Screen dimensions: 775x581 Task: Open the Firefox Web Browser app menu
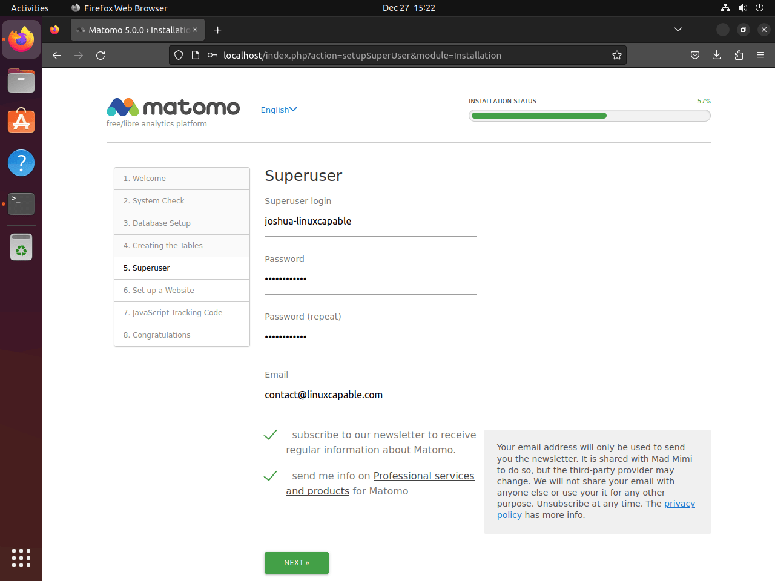(x=119, y=8)
